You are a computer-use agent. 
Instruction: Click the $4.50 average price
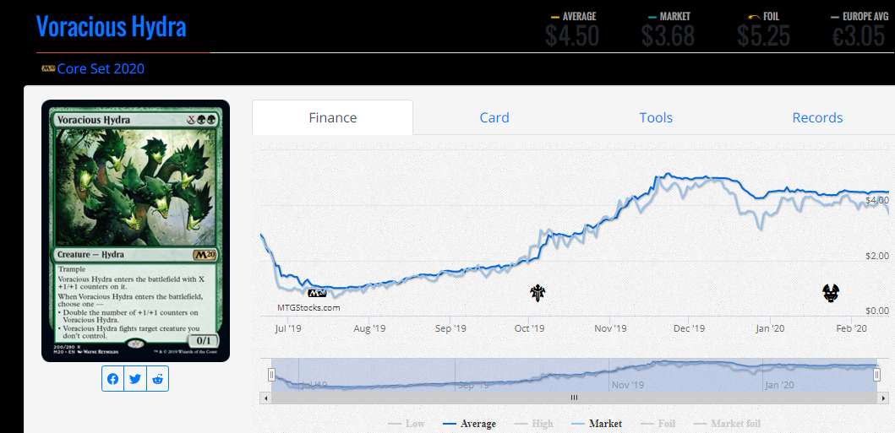pyautogui.click(x=572, y=35)
